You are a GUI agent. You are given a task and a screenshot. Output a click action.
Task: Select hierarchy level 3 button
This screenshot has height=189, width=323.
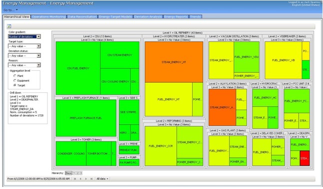point(81,173)
